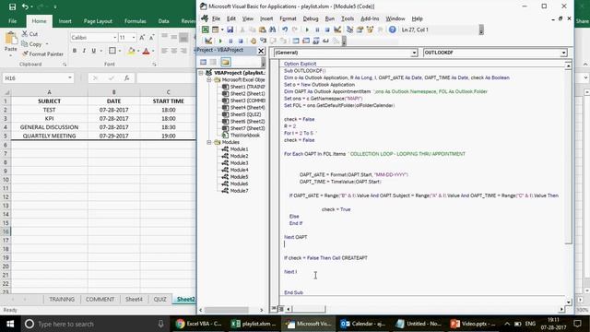
Task: Open the Watch Window icon in Debug toolbar
Action: tap(316, 41)
